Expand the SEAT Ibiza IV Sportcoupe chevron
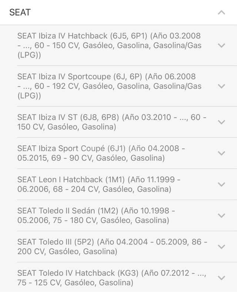237x292 pixels. pyautogui.click(x=221, y=86)
